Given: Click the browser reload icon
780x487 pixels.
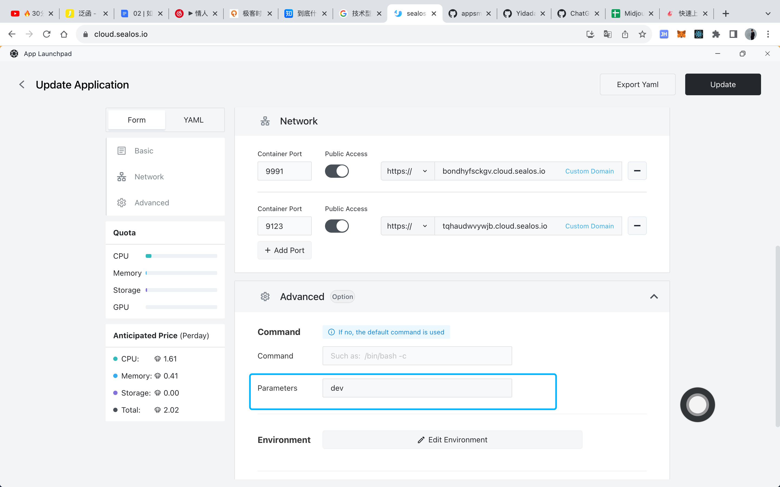Looking at the screenshot, I should [47, 34].
